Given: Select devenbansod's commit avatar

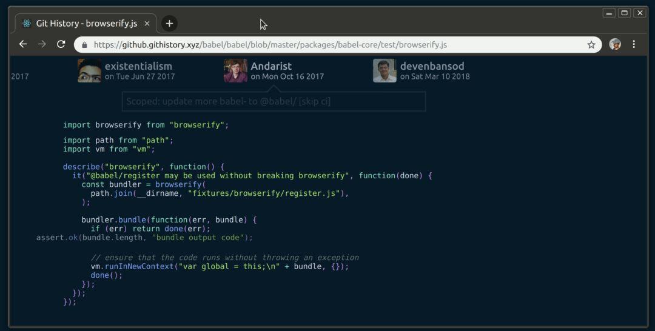Looking at the screenshot, I should tap(385, 70).
